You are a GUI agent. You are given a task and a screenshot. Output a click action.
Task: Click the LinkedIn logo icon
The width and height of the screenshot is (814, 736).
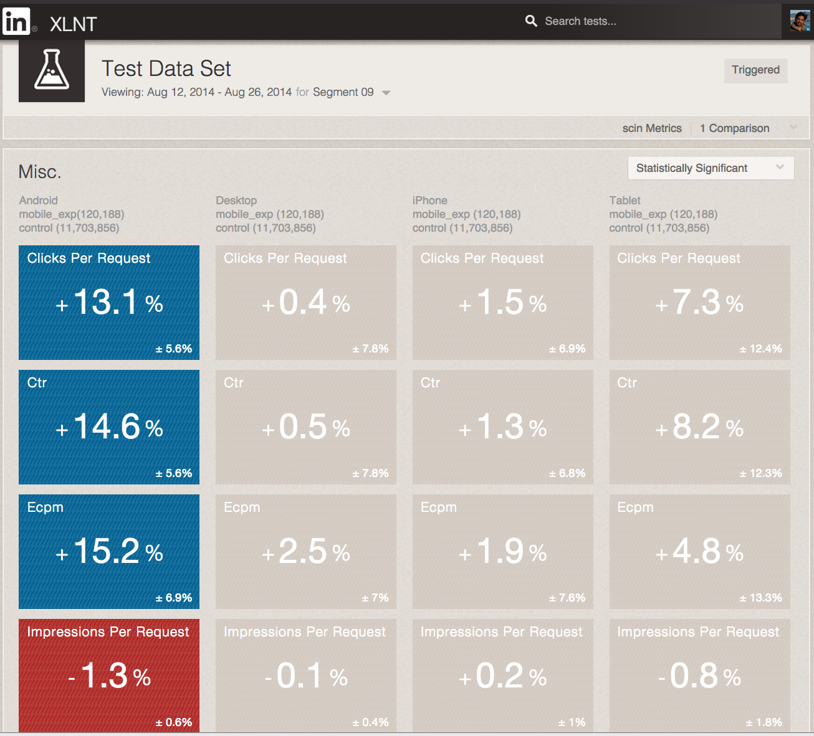(x=16, y=21)
